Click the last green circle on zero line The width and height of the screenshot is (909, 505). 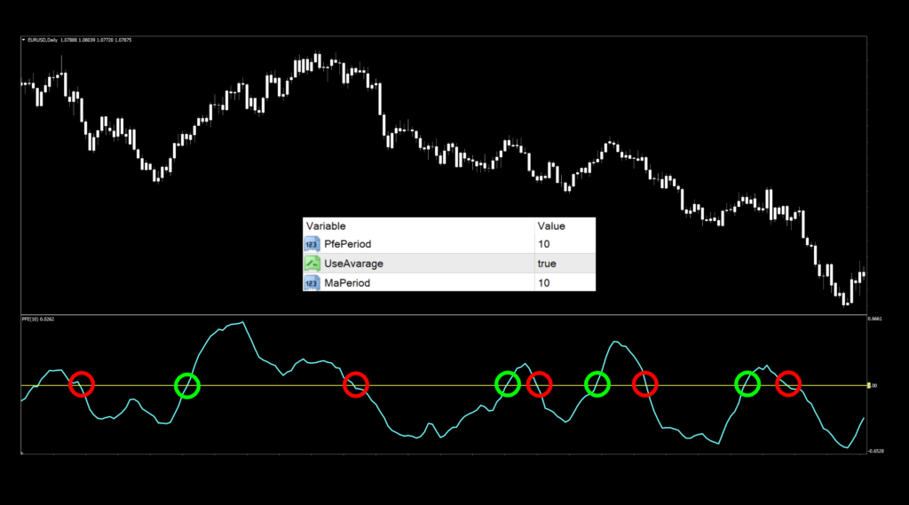[x=748, y=383]
